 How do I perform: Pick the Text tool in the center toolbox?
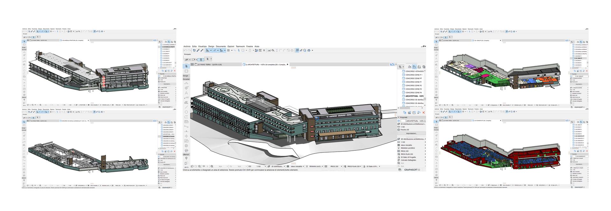(x=186, y=93)
